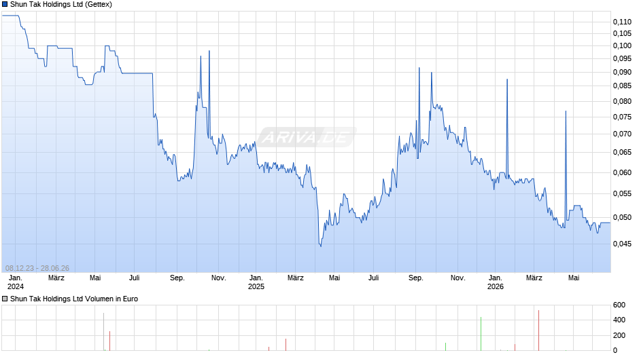
Task: Click the 0,110 price axis value
Action: [622, 22]
